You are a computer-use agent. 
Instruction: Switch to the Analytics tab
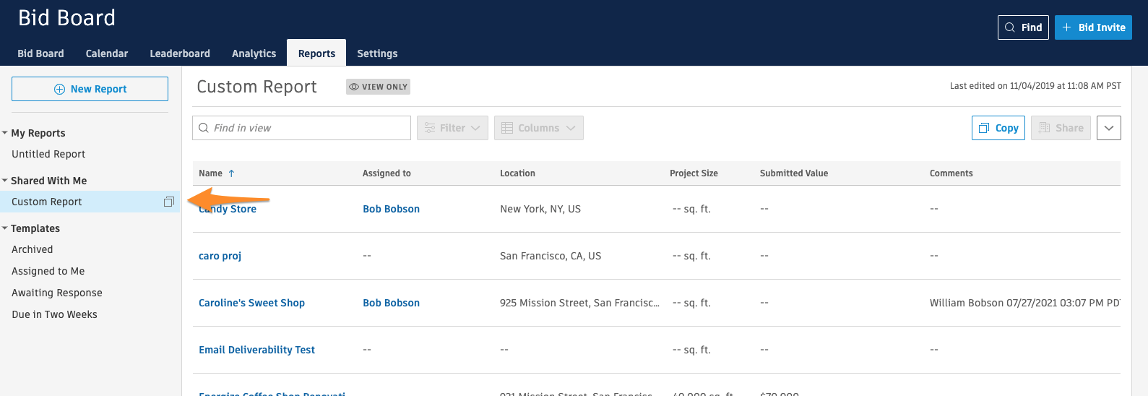[x=254, y=53]
